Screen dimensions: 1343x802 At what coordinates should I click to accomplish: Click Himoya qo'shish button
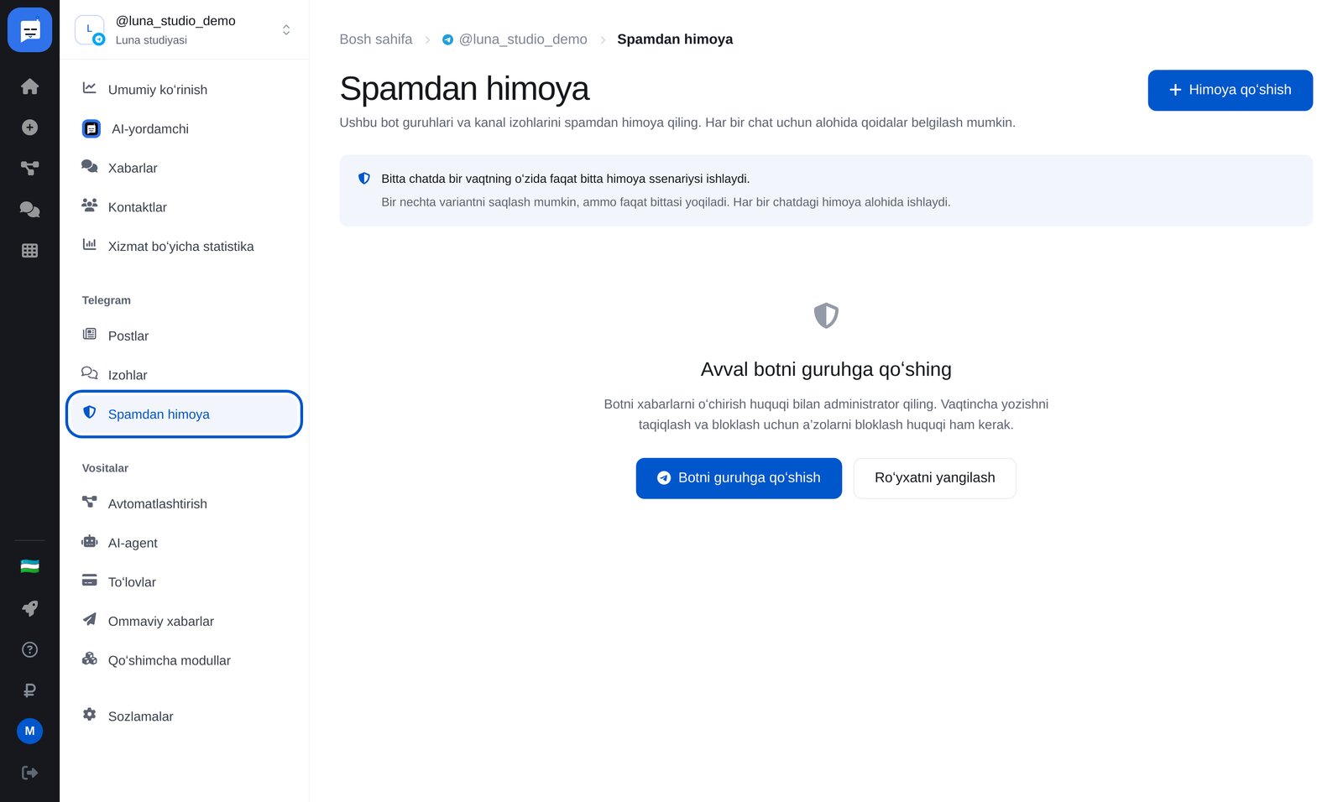click(1230, 90)
